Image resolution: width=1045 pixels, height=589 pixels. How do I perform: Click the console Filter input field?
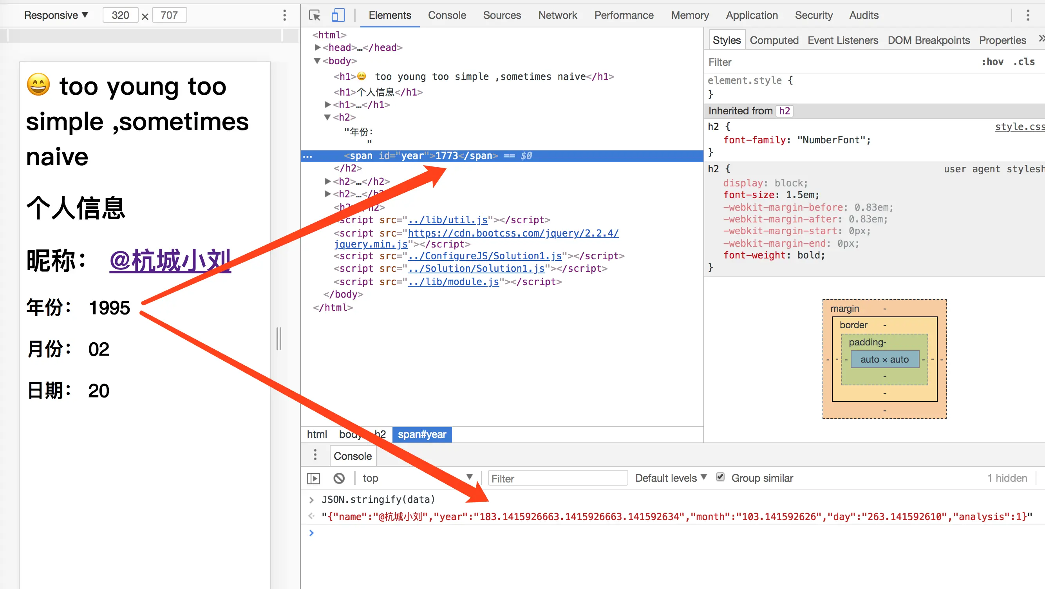(557, 478)
